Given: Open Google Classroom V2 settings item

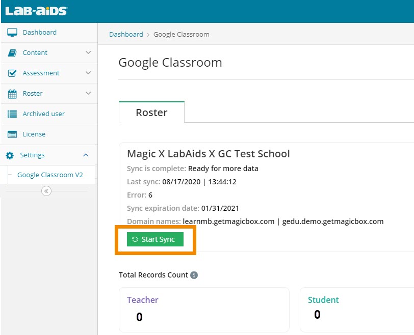Looking at the screenshot, I should coord(50,175).
